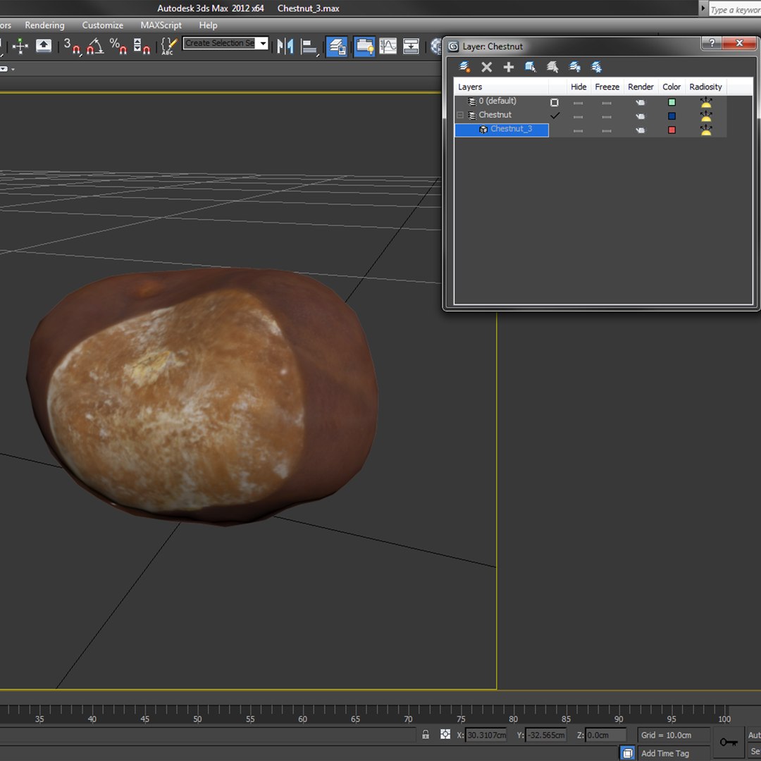This screenshot has height=761, width=761.
Task: Open the Schematic View icon
Action: point(411,47)
